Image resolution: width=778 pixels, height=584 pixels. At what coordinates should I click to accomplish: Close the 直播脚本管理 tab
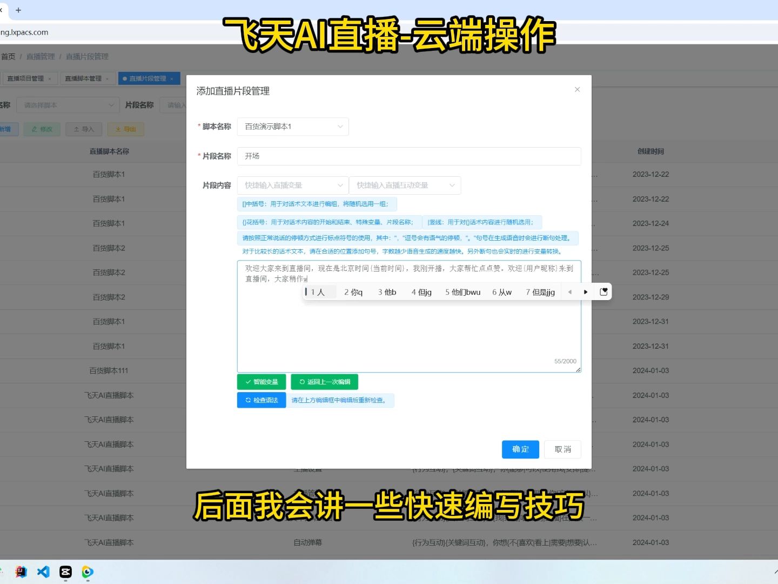107,79
